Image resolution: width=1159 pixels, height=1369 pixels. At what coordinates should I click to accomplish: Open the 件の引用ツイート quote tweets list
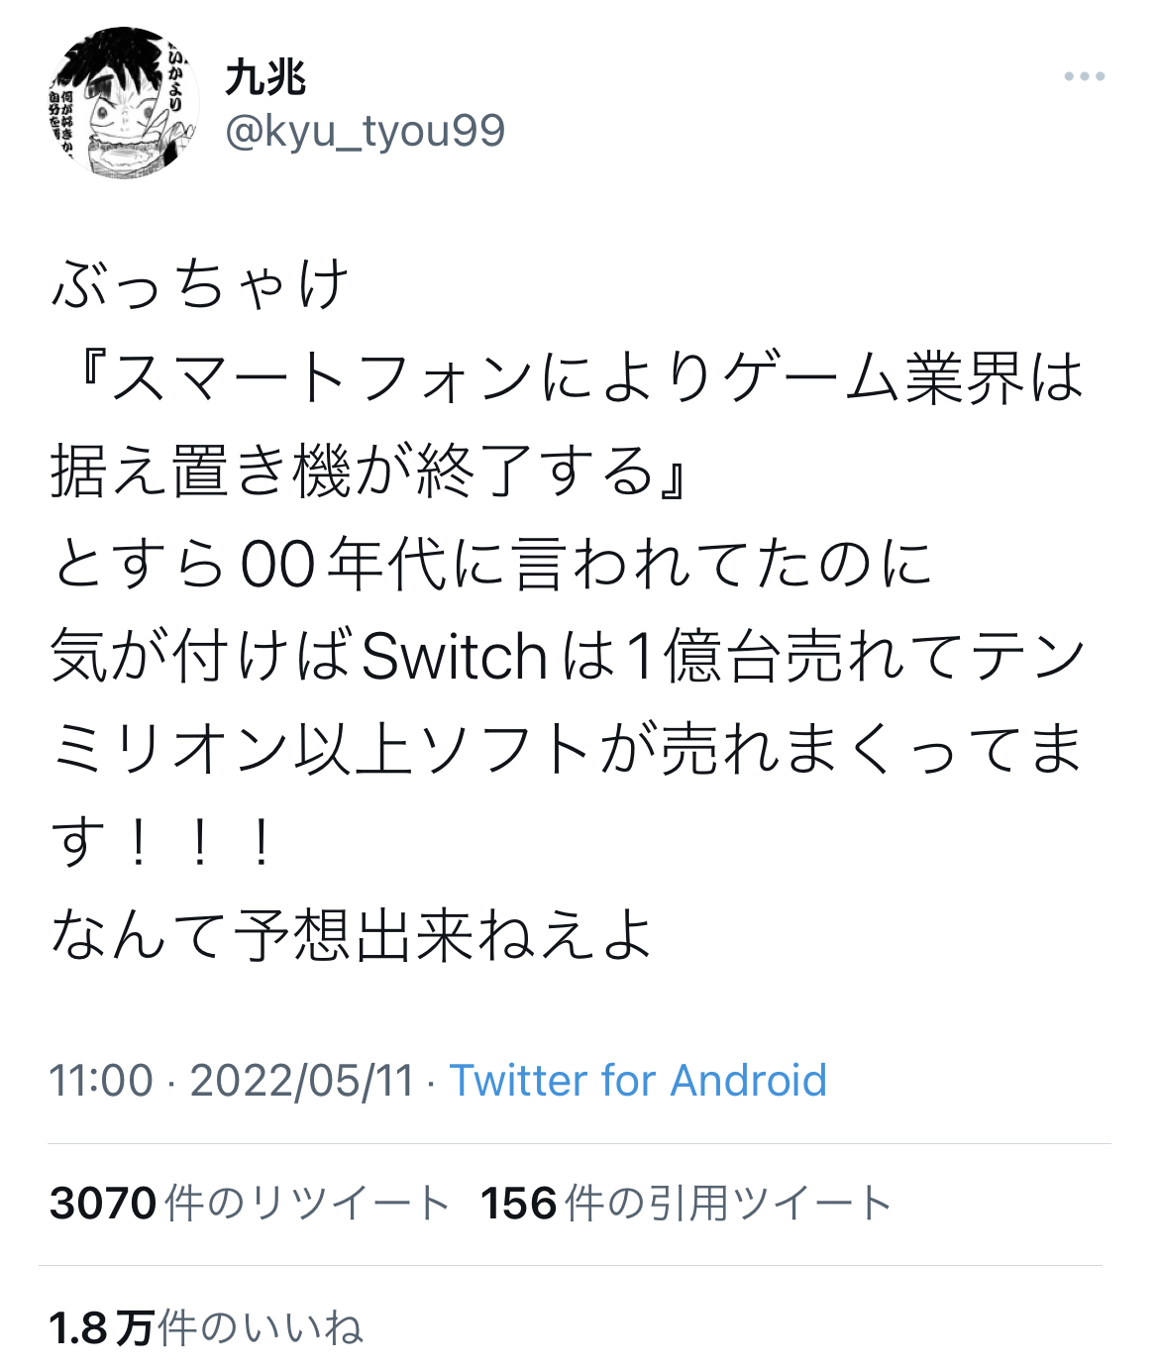pyautogui.click(x=728, y=1204)
